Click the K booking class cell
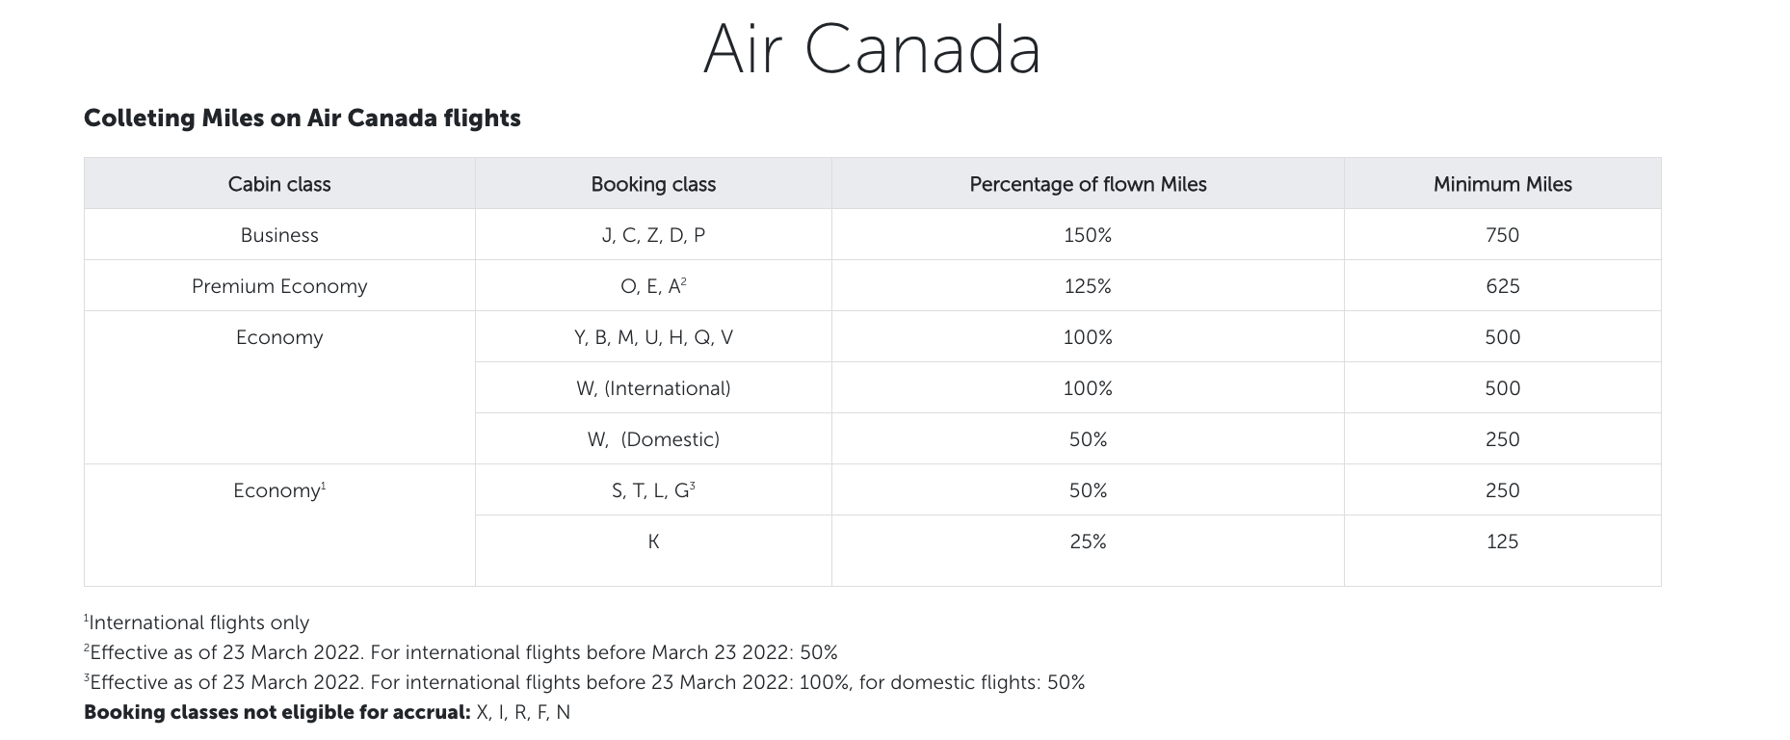This screenshot has width=1790, height=740. click(653, 542)
